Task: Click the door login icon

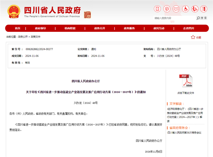Action: [x=204, y=9]
